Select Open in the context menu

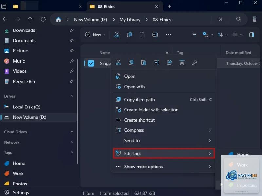pyautogui.click(x=163, y=76)
